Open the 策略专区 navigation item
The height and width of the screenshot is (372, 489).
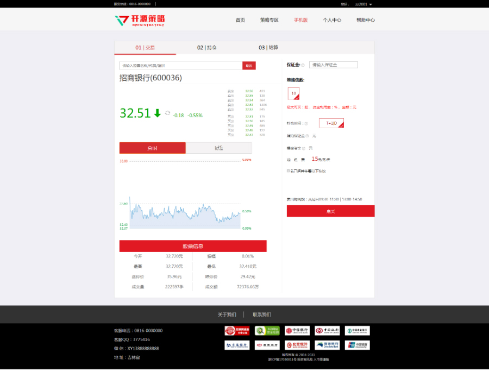[269, 20]
